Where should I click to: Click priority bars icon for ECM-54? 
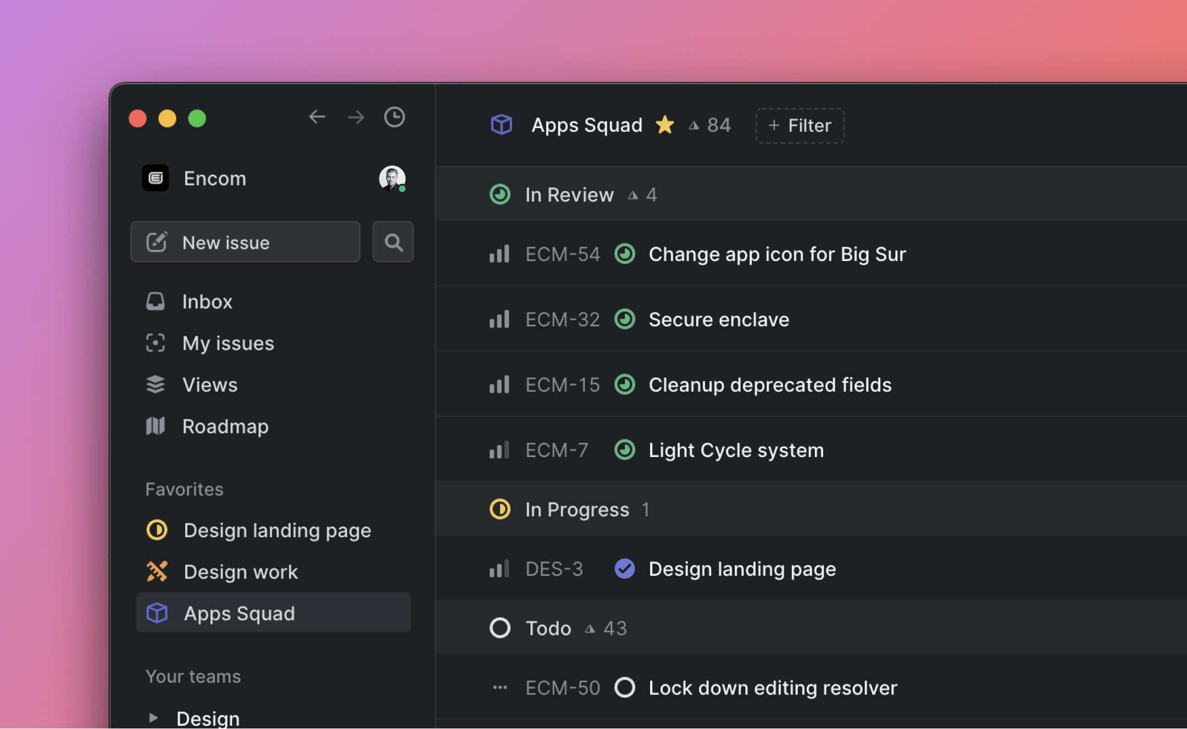pos(499,254)
